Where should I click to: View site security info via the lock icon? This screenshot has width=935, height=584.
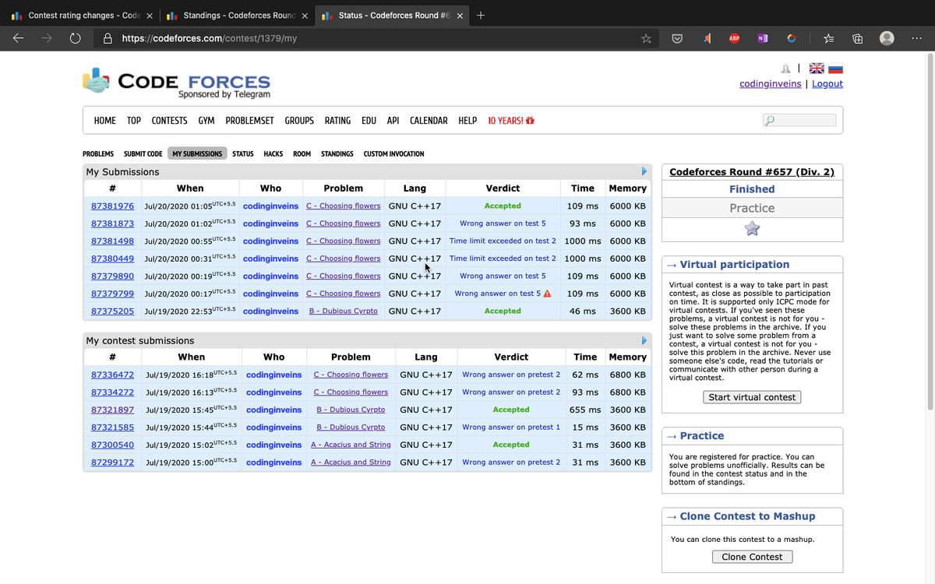pos(108,38)
